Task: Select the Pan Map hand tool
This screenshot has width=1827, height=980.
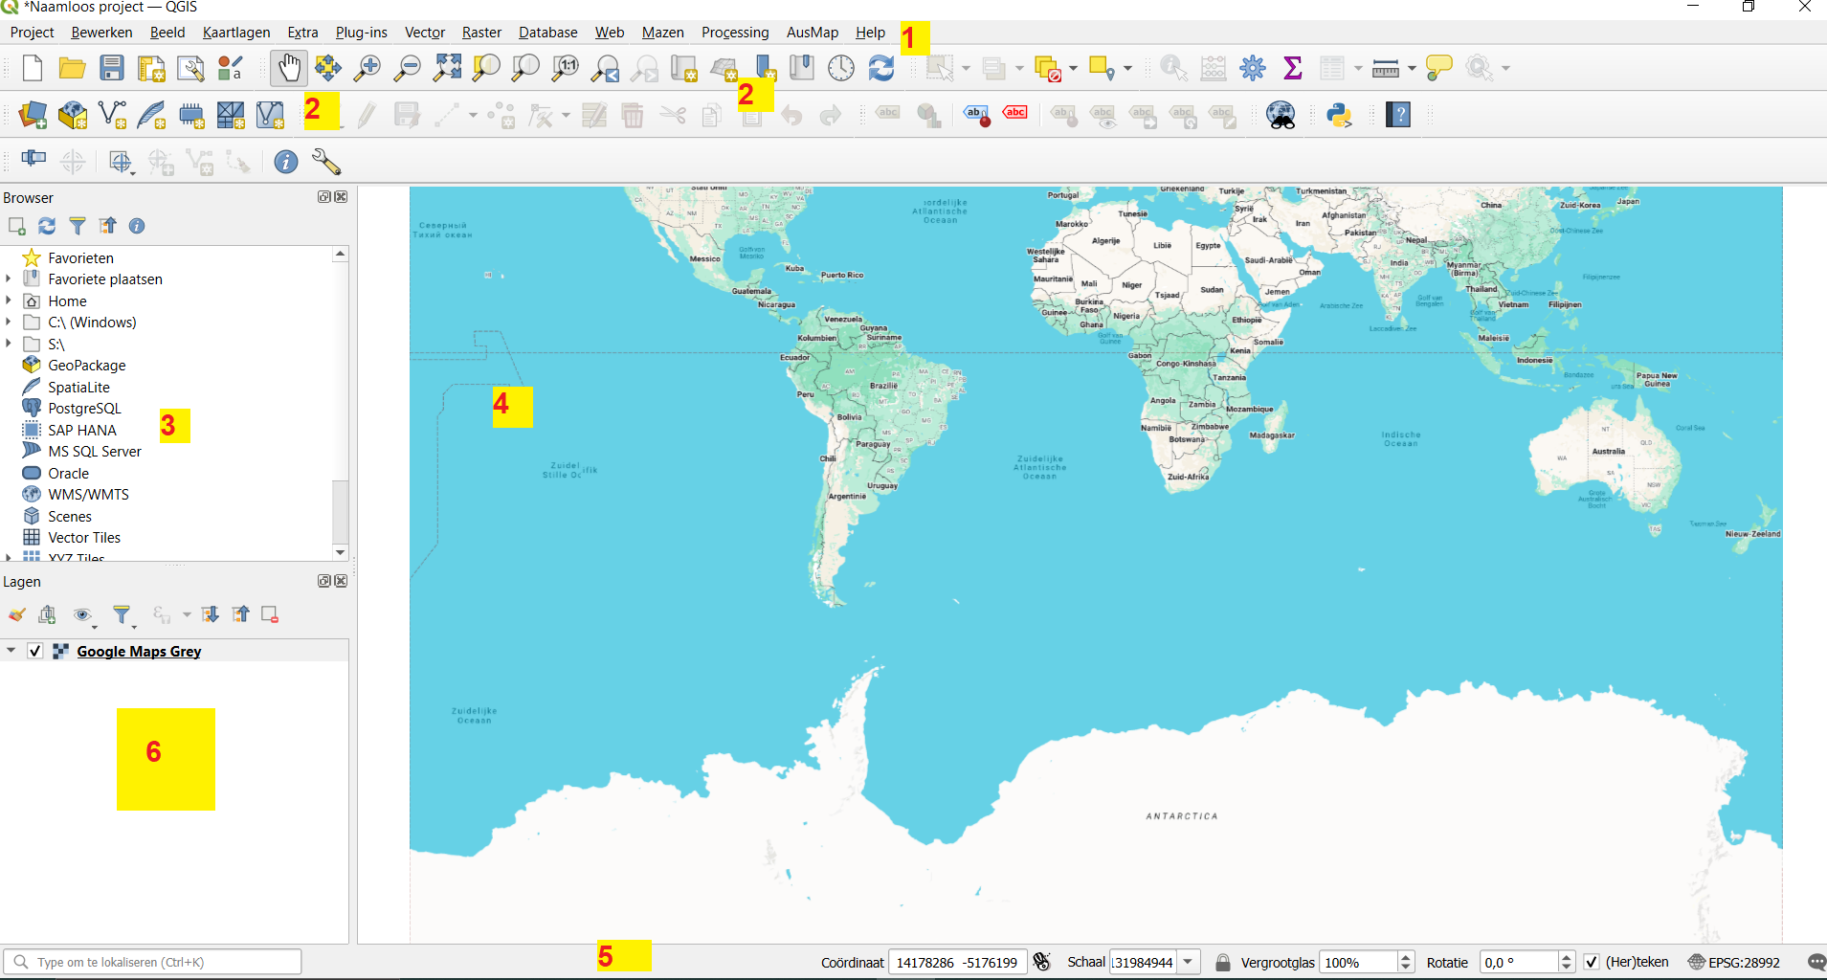Action: (x=288, y=68)
